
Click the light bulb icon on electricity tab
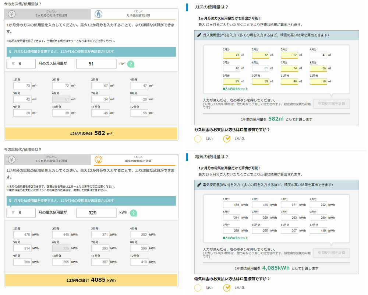(x=98, y=159)
